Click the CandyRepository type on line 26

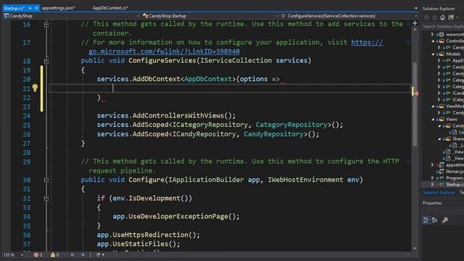coord(274,134)
